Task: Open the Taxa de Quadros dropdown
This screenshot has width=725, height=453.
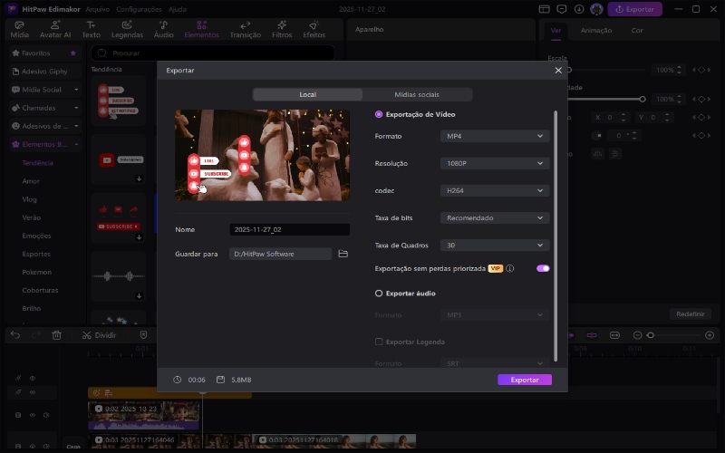Action: coord(495,246)
